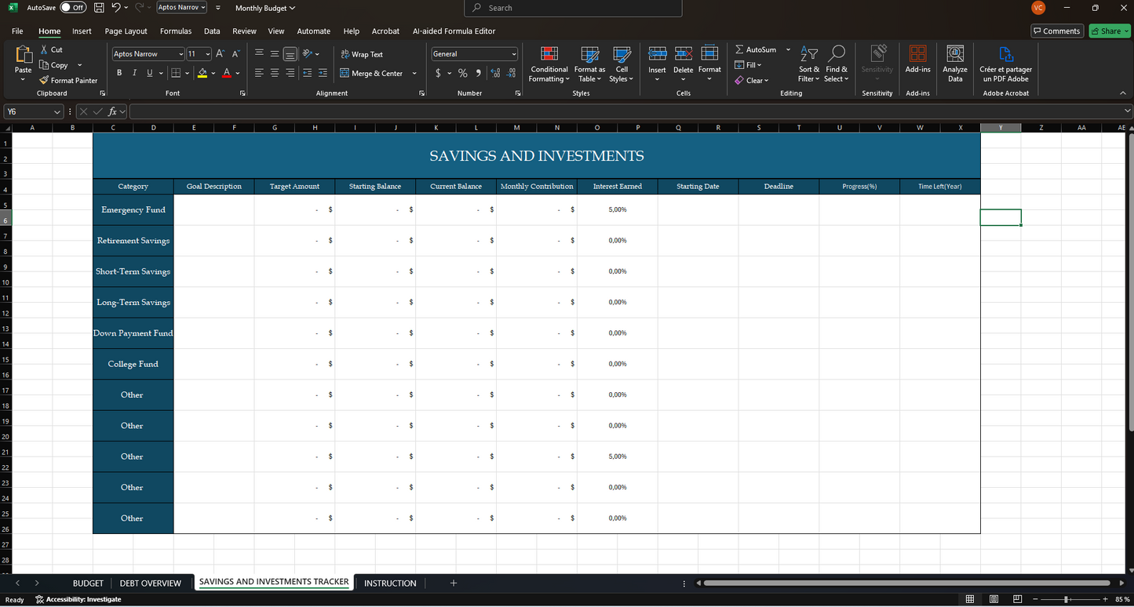This screenshot has height=607, width=1134.
Task: Expand the Cell Styles menu
Action: click(622, 64)
